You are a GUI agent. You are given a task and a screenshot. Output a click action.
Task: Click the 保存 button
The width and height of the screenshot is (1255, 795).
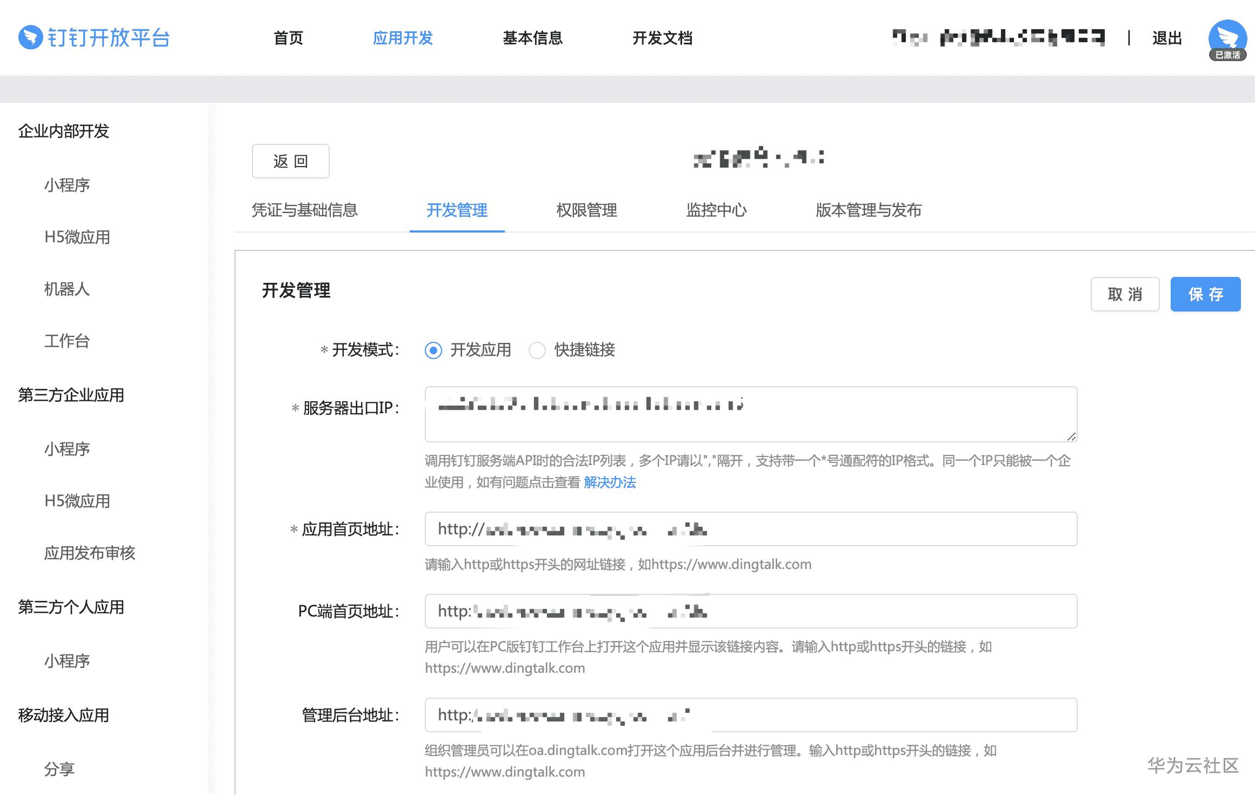click(1205, 294)
